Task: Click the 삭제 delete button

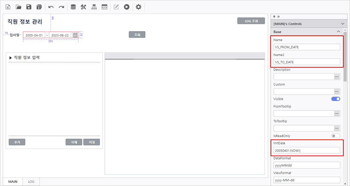Action: pyautogui.click(x=74, y=142)
